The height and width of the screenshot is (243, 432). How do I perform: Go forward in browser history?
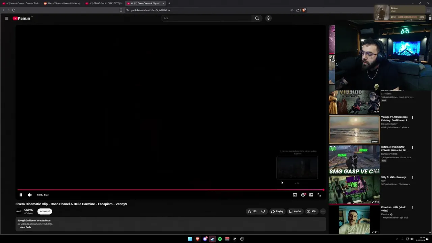pos(8,10)
